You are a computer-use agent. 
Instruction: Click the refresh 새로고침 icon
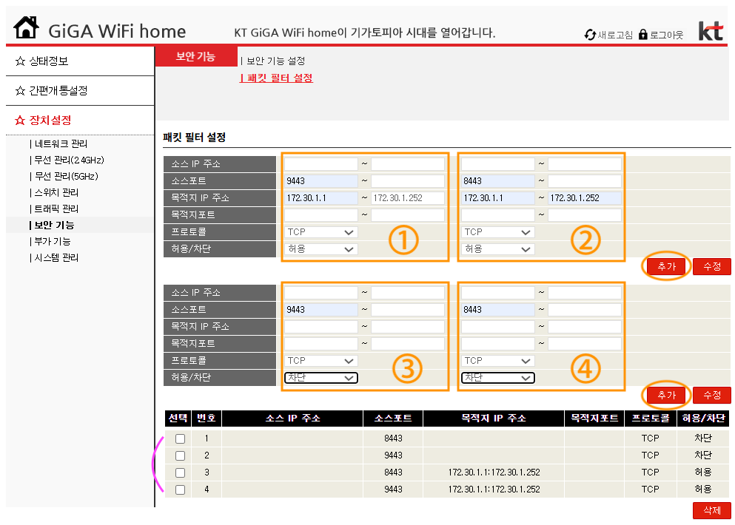click(x=590, y=35)
